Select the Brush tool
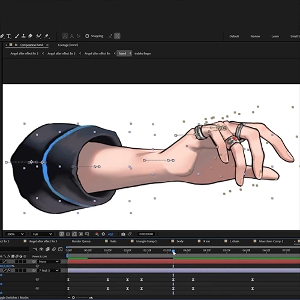This screenshot has width=300, height=300. tap(17, 36)
